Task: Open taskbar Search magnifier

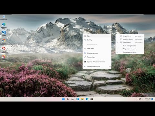Action: pos(68,99)
